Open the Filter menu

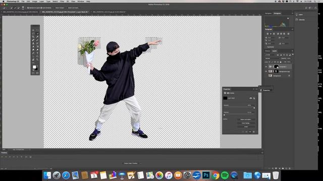click(x=62, y=1)
